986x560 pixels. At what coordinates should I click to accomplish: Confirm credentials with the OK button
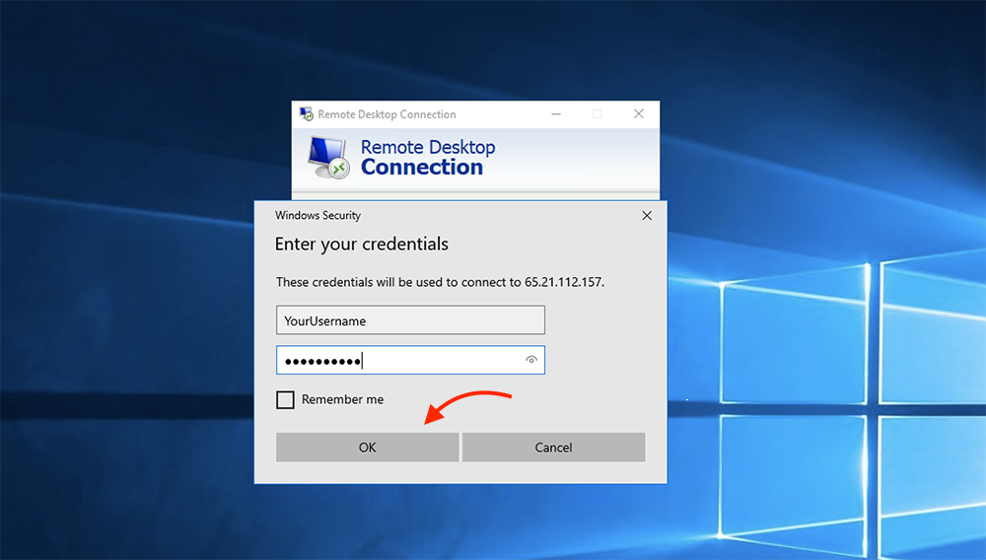(x=367, y=447)
